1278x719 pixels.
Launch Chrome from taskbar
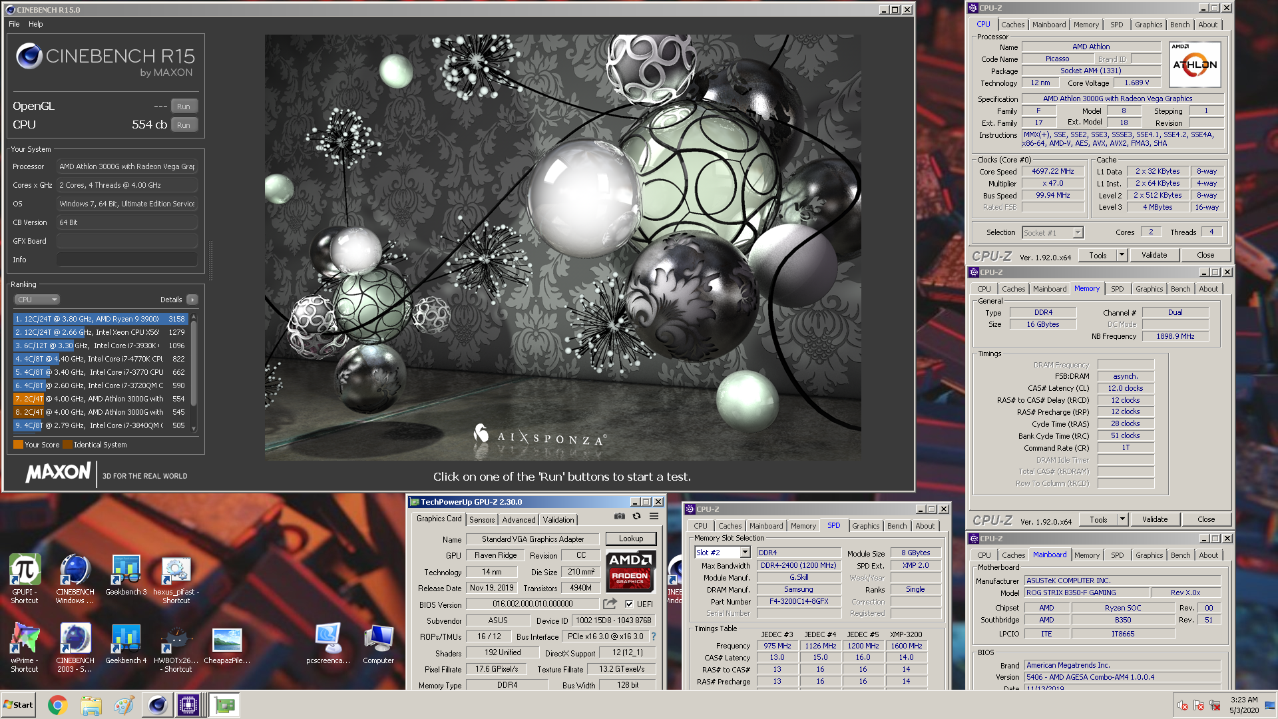pyautogui.click(x=58, y=705)
